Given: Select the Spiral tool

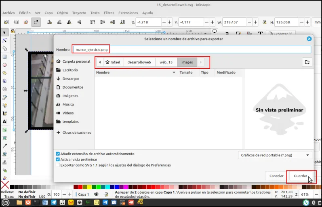Looking at the screenshot, I should [4, 89].
